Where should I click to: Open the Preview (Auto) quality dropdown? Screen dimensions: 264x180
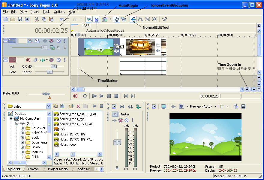coord(215,106)
